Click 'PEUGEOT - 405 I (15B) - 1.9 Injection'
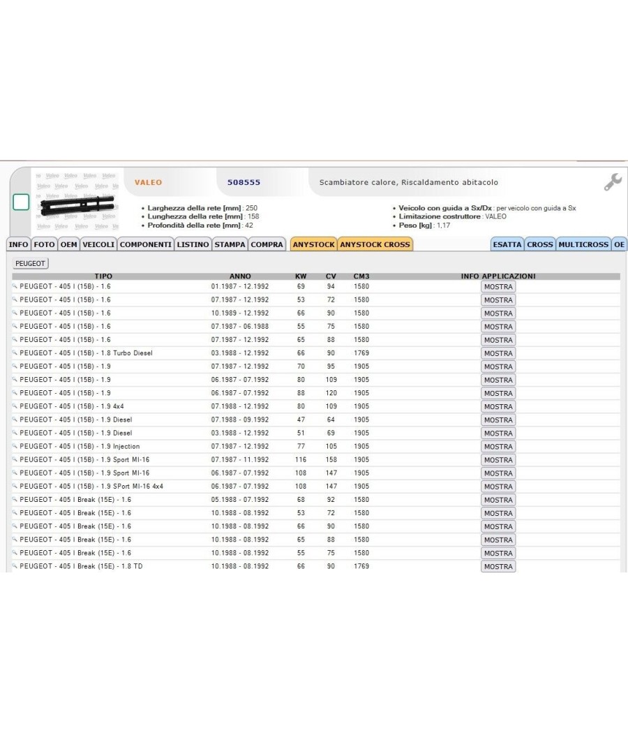This screenshot has width=628, height=733. [80, 447]
